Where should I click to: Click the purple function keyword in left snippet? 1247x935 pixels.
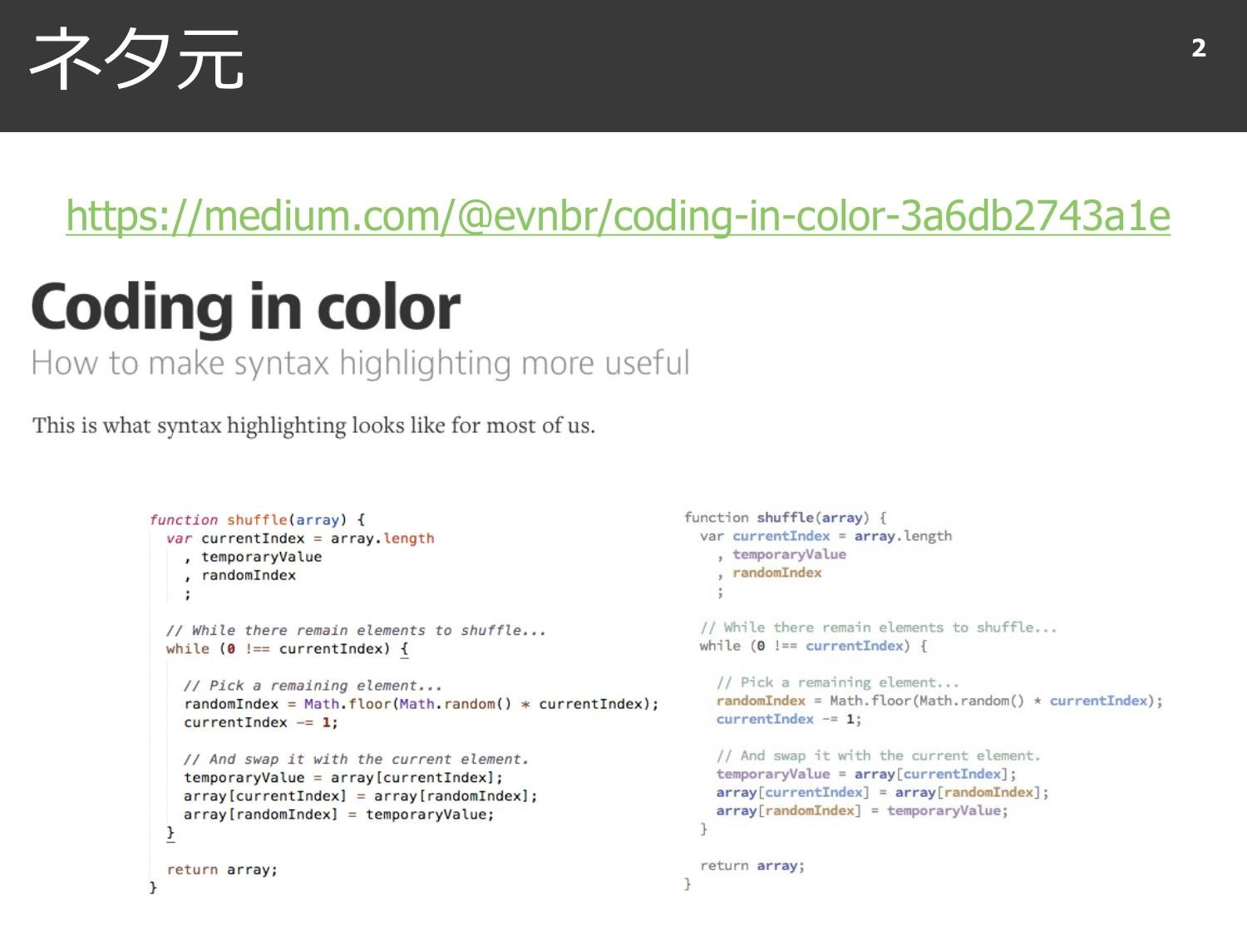(x=185, y=519)
